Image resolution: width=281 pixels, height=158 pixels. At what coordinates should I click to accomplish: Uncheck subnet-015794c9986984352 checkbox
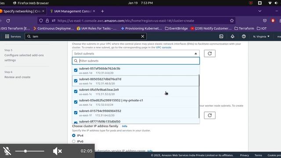[x=76, y=112]
